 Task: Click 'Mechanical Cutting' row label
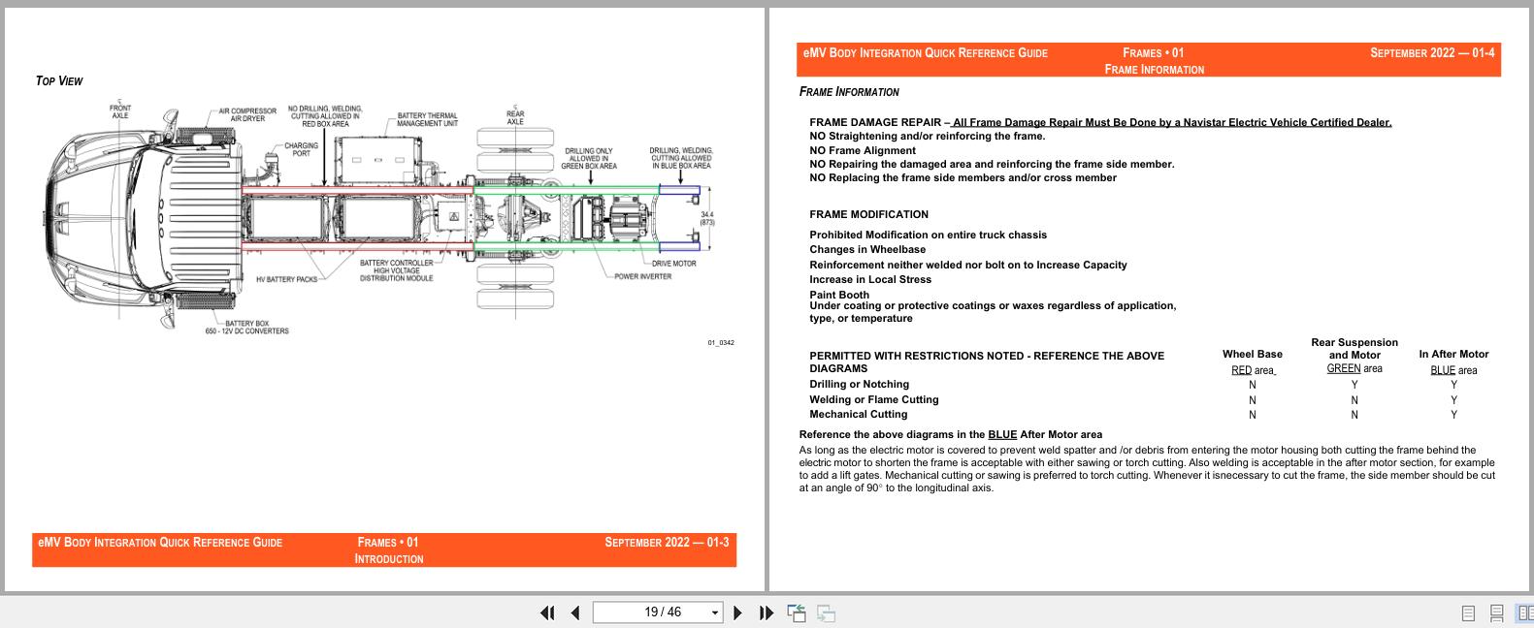point(858,414)
